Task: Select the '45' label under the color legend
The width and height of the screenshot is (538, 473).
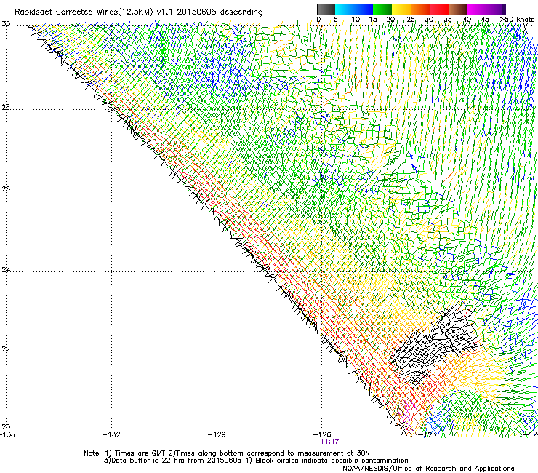Action: (x=485, y=20)
